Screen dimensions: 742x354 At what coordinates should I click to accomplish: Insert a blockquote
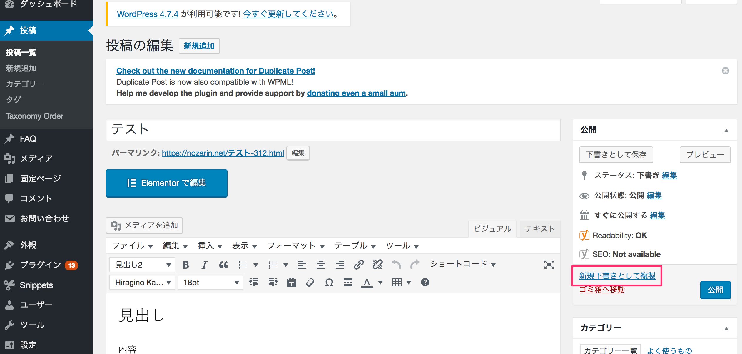point(223,265)
